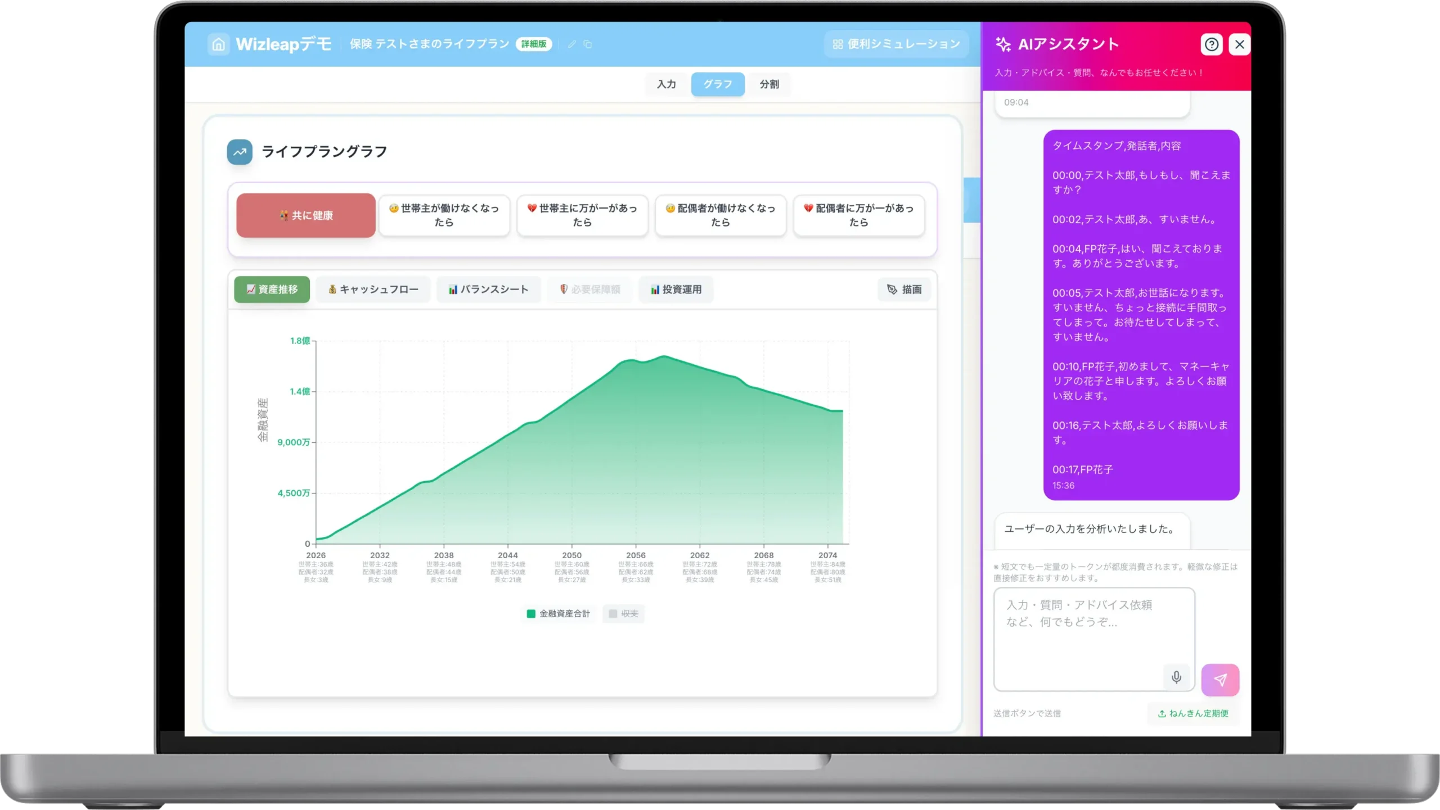The height and width of the screenshot is (810, 1440).
Task: Click the 2050 x-axis label
Action: pyautogui.click(x=571, y=555)
